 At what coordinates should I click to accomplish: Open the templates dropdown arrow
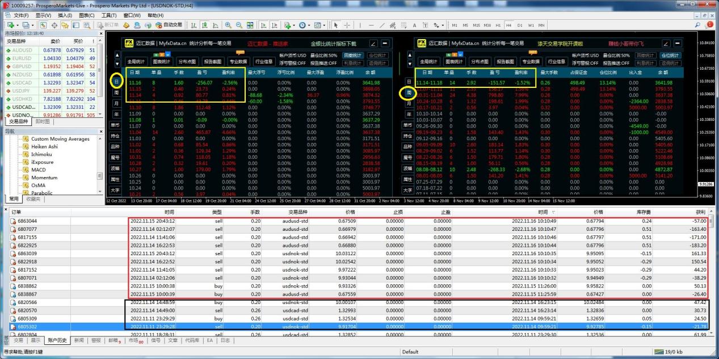[324, 25]
